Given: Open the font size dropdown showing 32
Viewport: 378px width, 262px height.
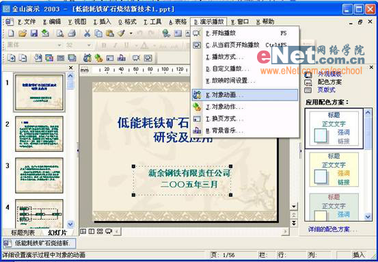Looking at the screenshot, I should (x=89, y=45).
